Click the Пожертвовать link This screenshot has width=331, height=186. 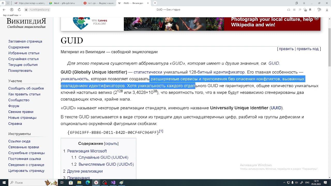[20, 71]
